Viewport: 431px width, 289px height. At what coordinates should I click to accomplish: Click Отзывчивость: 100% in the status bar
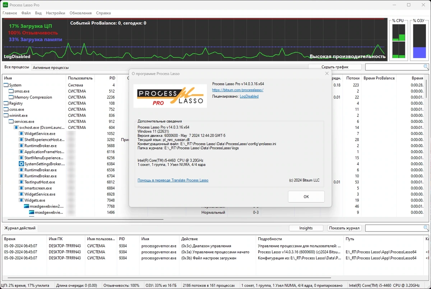pos(121,285)
